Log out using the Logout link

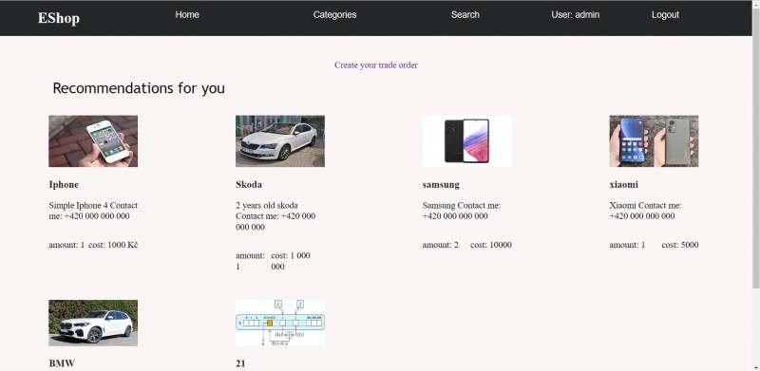click(x=665, y=14)
